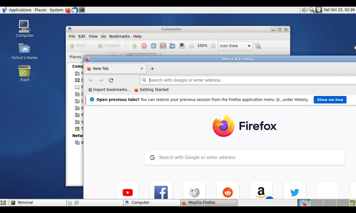Click the date and time in top panel

tap(339, 10)
